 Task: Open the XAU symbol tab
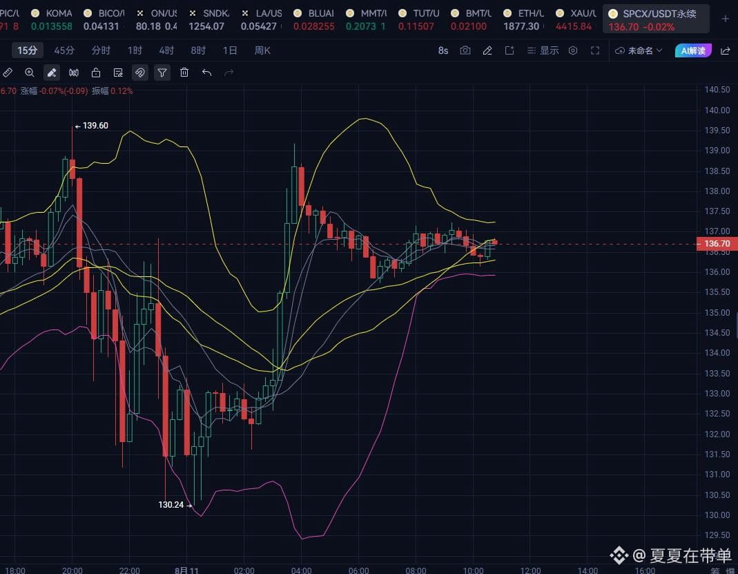pos(576,19)
